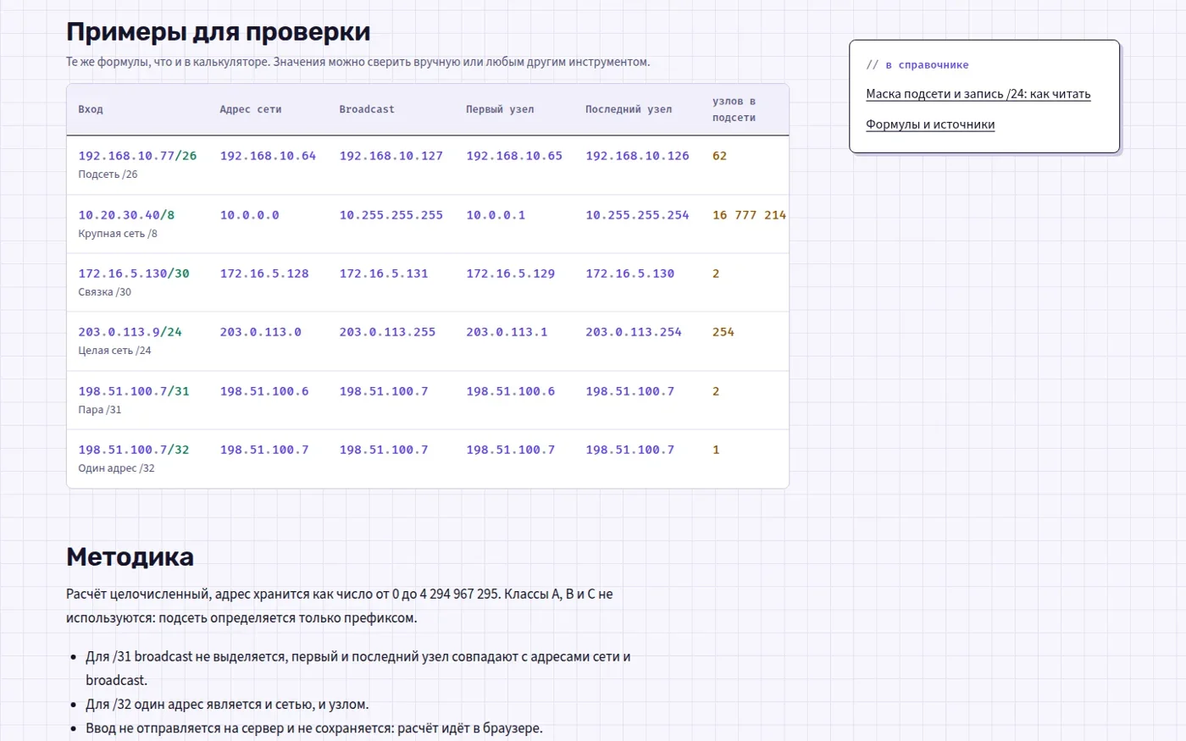1186x741 pixels.
Task: Select first host 10.0.0.1
Action: click(496, 215)
